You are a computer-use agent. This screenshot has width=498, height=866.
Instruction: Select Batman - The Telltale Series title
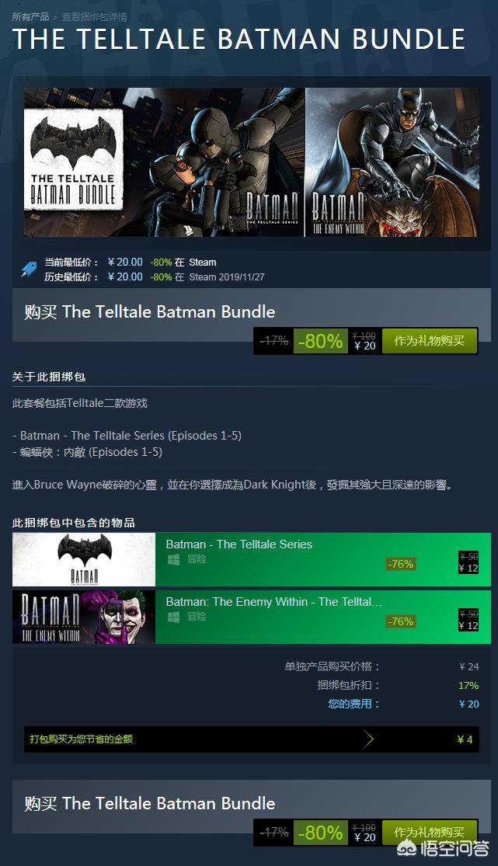[239, 544]
